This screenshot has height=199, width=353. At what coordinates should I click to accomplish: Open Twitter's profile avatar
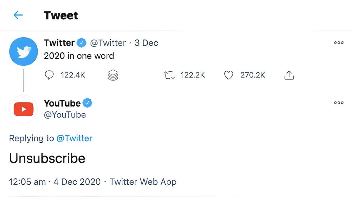(24, 51)
